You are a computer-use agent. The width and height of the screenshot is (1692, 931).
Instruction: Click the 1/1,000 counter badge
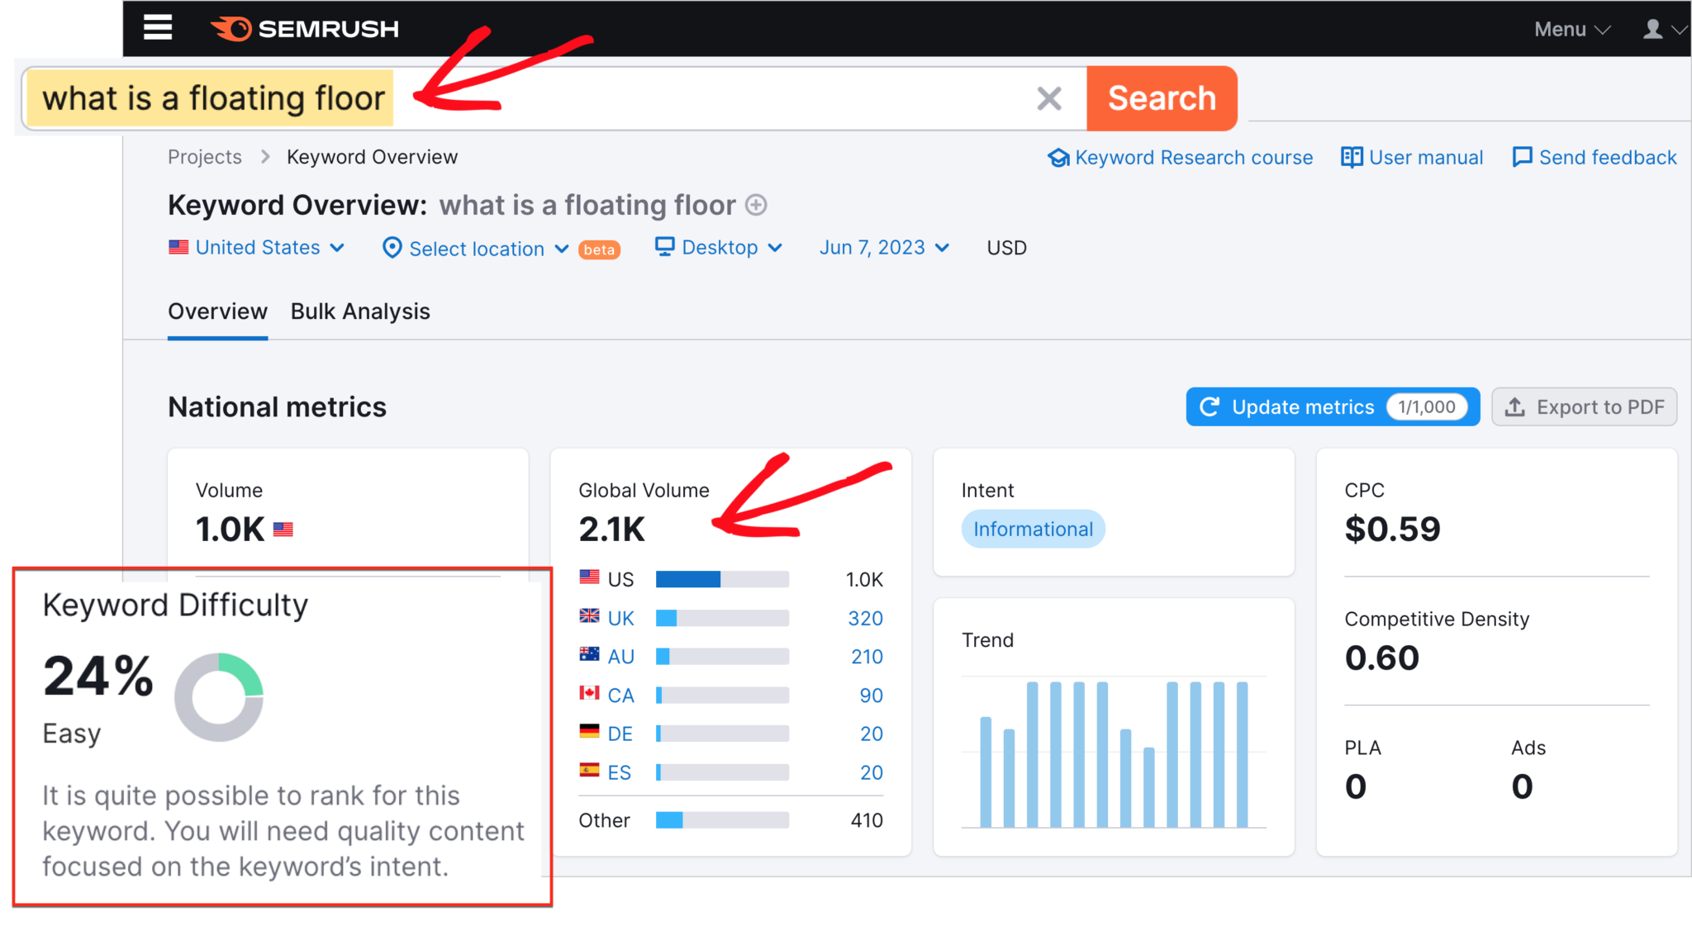point(1427,407)
